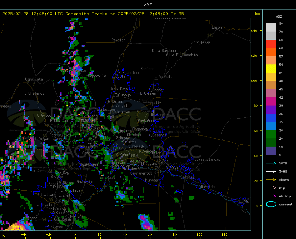Click the cyan 50YD arrow legend icon

271,163
